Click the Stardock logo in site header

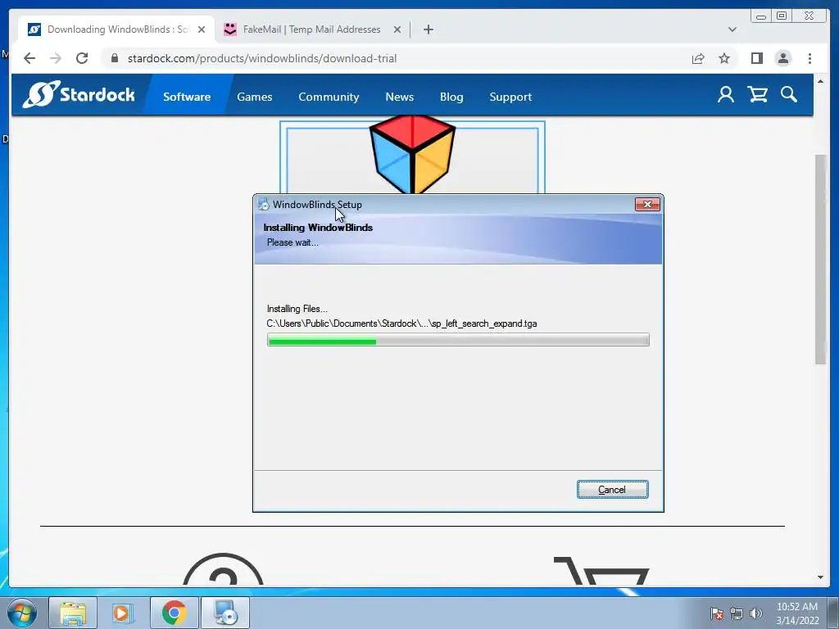(79, 95)
